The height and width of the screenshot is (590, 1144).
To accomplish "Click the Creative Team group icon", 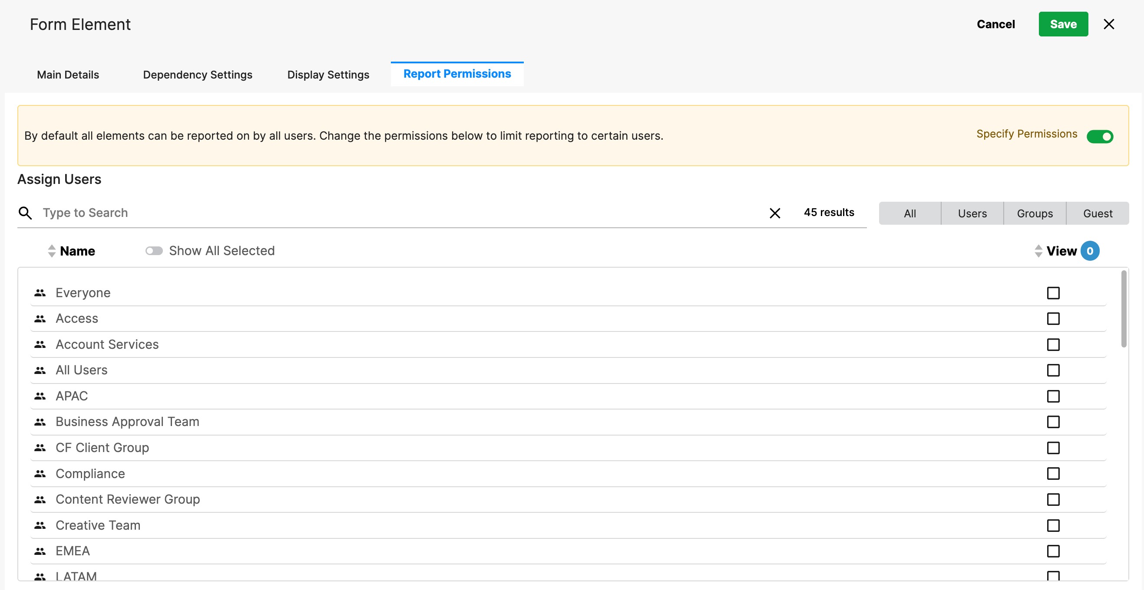I will (40, 525).
